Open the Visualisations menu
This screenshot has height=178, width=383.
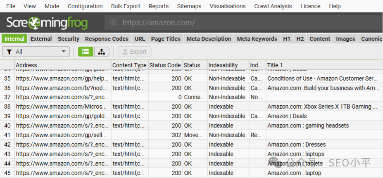(228, 6)
